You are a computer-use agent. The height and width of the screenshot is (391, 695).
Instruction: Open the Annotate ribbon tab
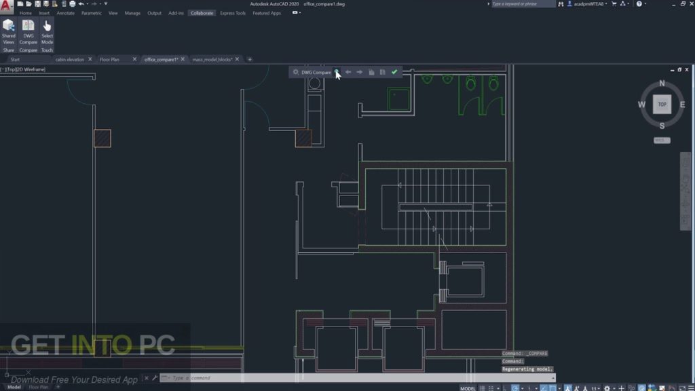(x=66, y=13)
